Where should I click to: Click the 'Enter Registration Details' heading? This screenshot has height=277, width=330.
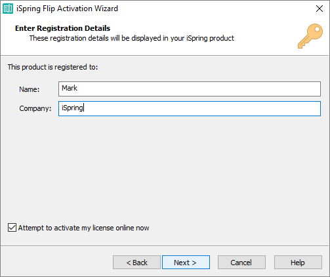coord(62,28)
